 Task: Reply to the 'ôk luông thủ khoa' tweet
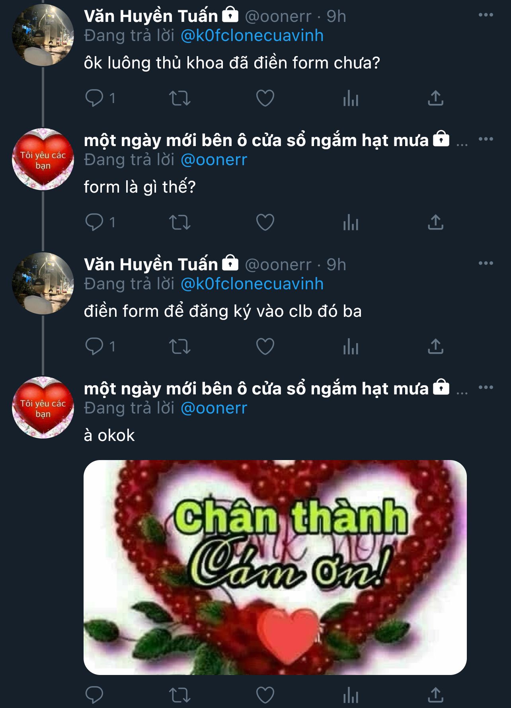tap(95, 98)
